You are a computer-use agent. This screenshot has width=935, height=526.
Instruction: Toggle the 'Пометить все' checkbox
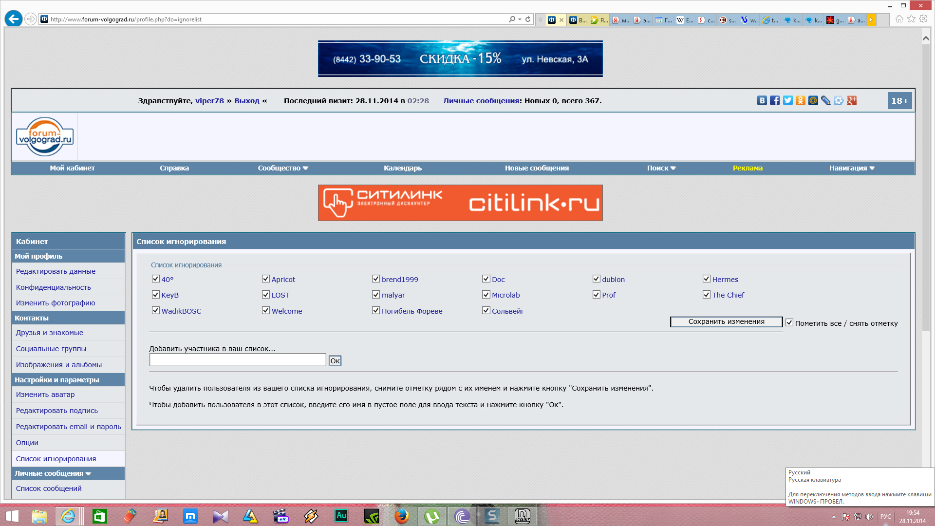[789, 322]
